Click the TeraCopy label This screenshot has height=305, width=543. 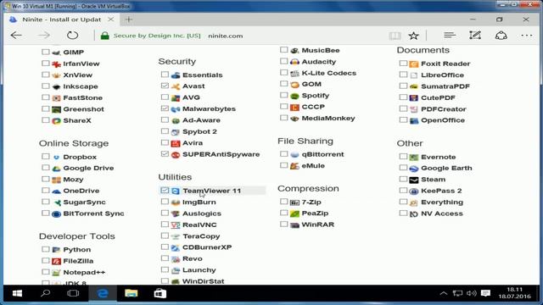coord(201,236)
